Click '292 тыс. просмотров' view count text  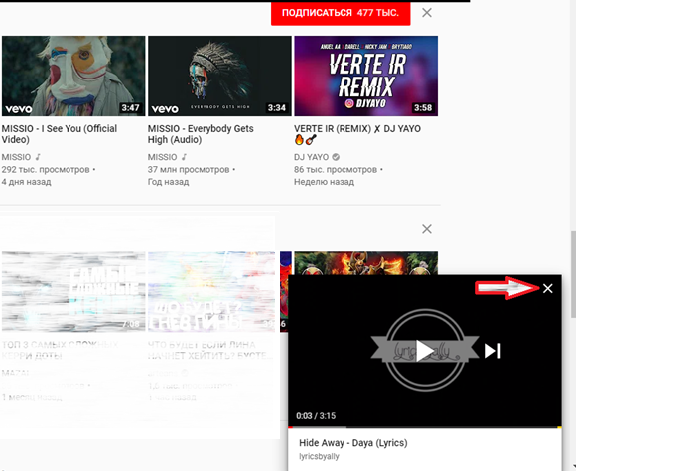click(x=46, y=169)
